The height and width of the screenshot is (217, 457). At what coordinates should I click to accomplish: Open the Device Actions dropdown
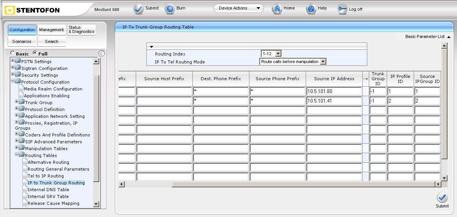(238, 8)
